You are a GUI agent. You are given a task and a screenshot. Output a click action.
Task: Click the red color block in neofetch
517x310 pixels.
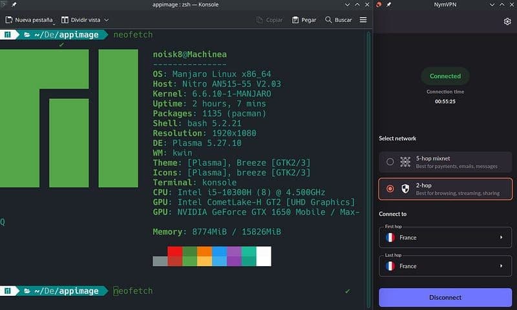(x=174, y=251)
